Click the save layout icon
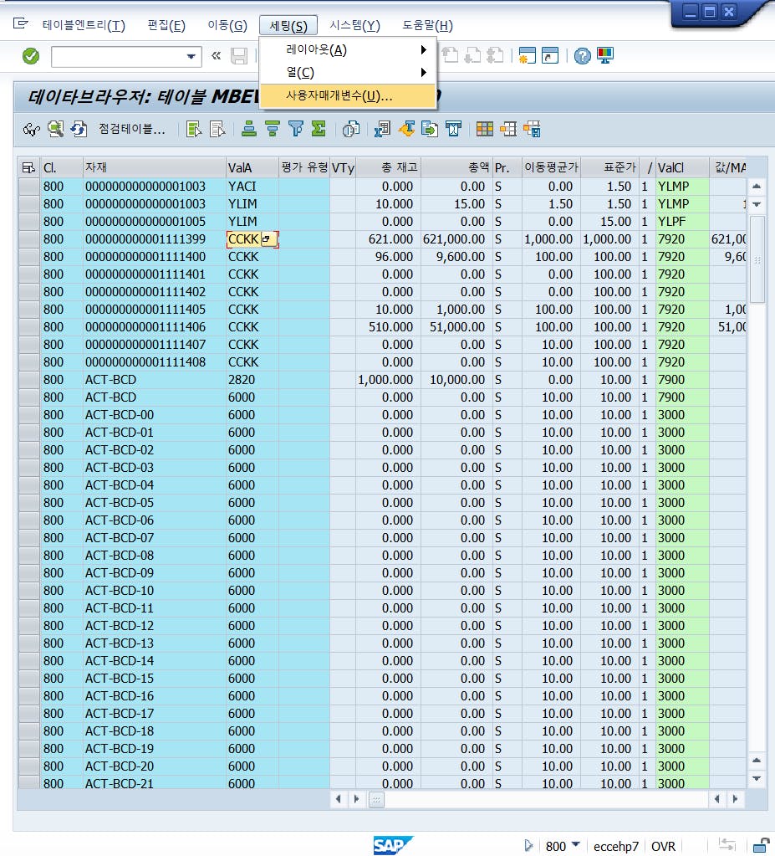This screenshot has width=775, height=856. (x=532, y=130)
